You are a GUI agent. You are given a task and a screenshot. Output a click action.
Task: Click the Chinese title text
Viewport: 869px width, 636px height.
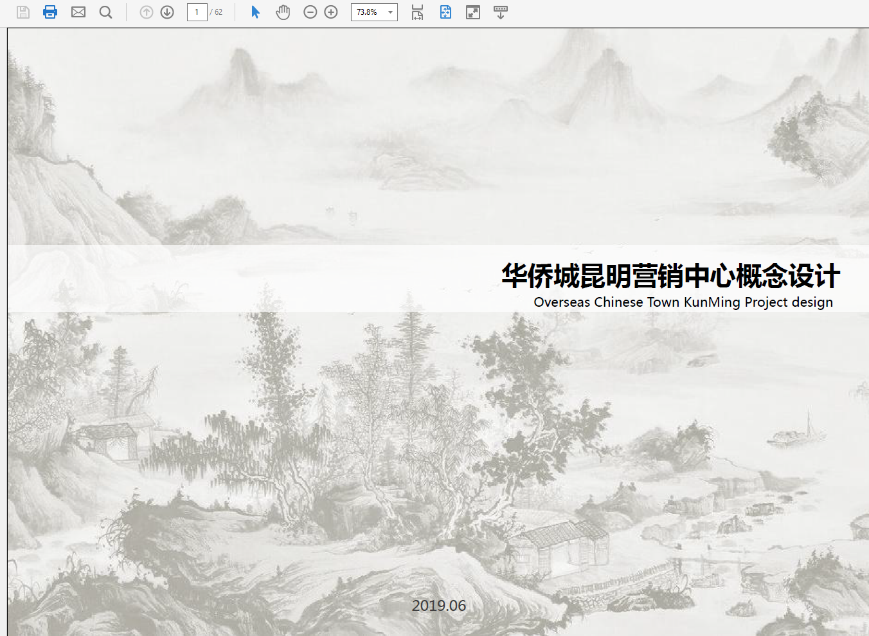670,276
